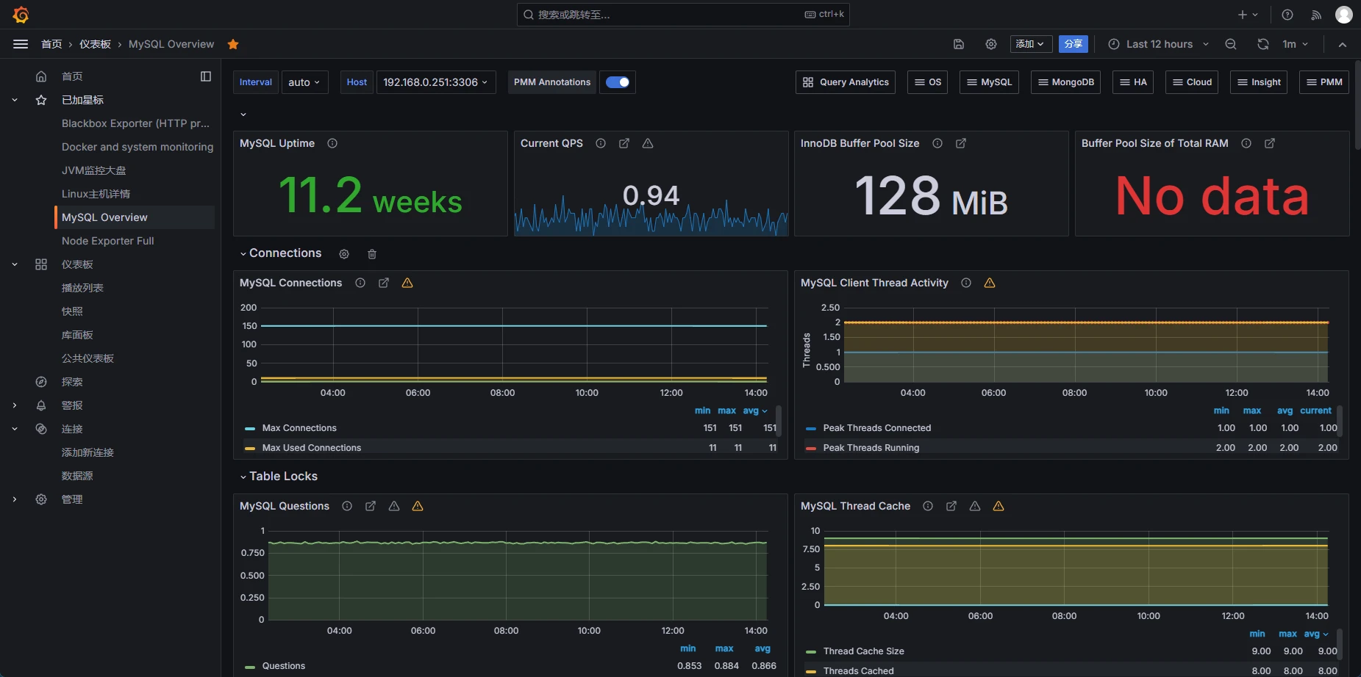The width and height of the screenshot is (1361, 677).
Task: Open the Insight dashboards link
Action: 1259,82
